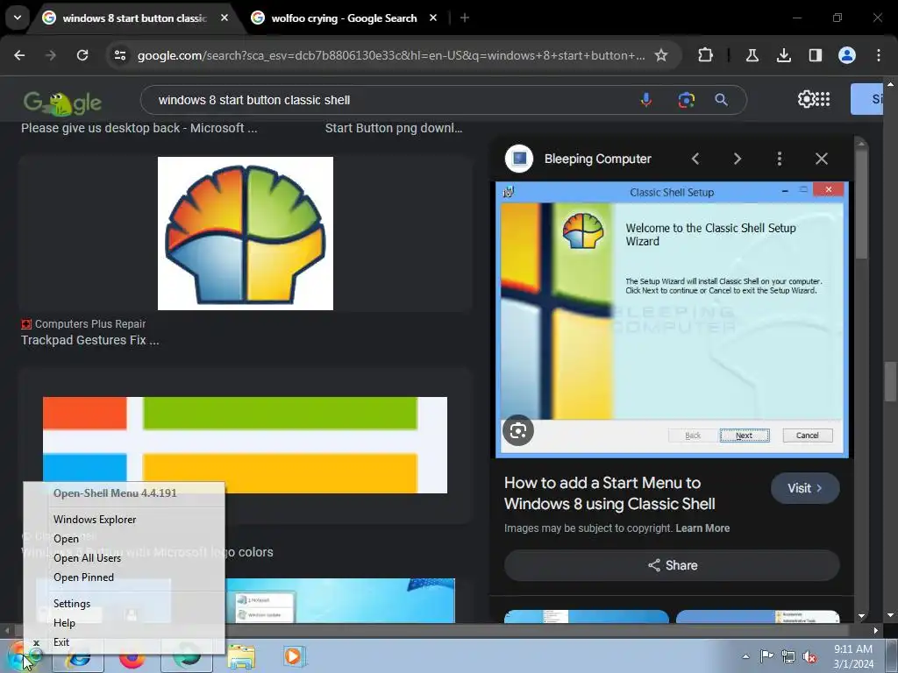Click Visit button for Bleeping Computer
The height and width of the screenshot is (673, 898).
(805, 488)
